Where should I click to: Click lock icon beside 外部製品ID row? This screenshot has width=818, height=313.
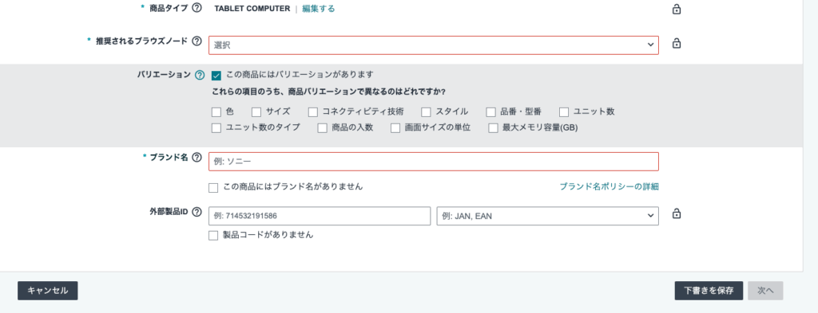[x=676, y=213]
